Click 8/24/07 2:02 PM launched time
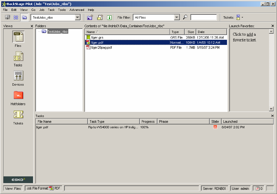Screen dimensions: 277x194 [x=233, y=127]
